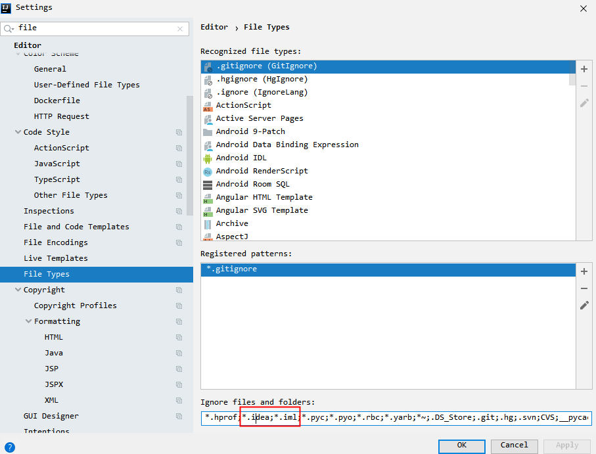The height and width of the screenshot is (454, 596).
Task: Open the search history magnifier icon
Action: 9,28
